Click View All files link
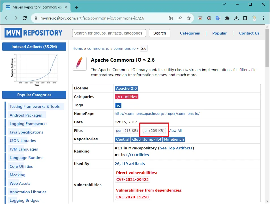The height and width of the screenshot is (204, 270). [175, 131]
